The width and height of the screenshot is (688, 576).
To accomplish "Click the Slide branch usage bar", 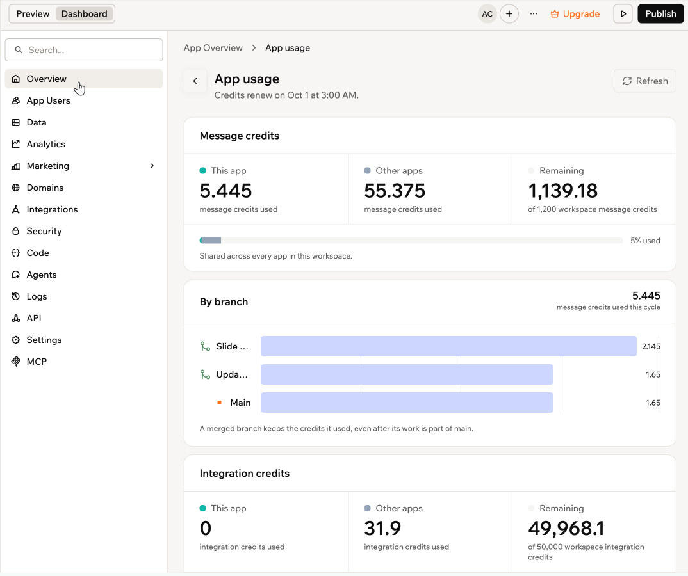I will coord(448,346).
